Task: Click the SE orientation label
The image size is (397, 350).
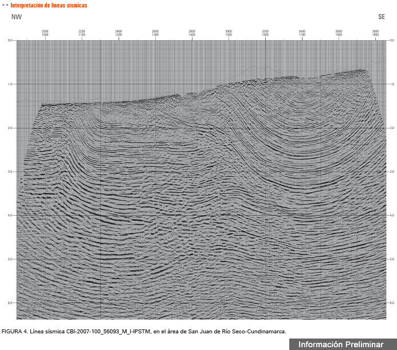Action: point(382,17)
